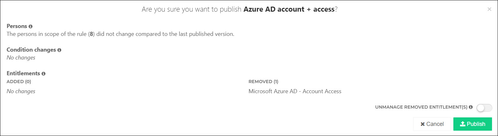Click info icon after Unmanage Removed Entitlement(s)
Viewport: 498px width, 136px height.
tap(471, 107)
